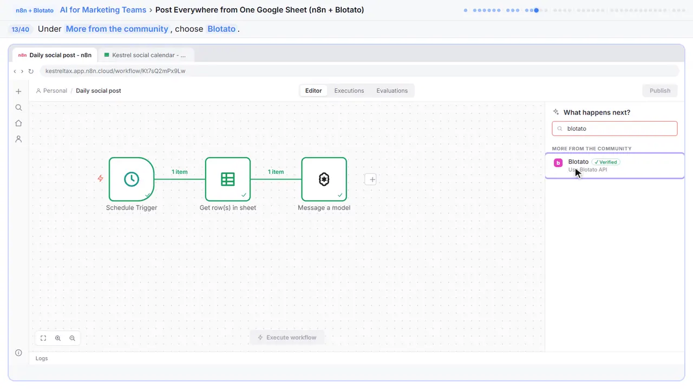Viewport: 693px width, 389px height.
Task: Click the AI for Marketing Teams link
Action: click(103, 10)
